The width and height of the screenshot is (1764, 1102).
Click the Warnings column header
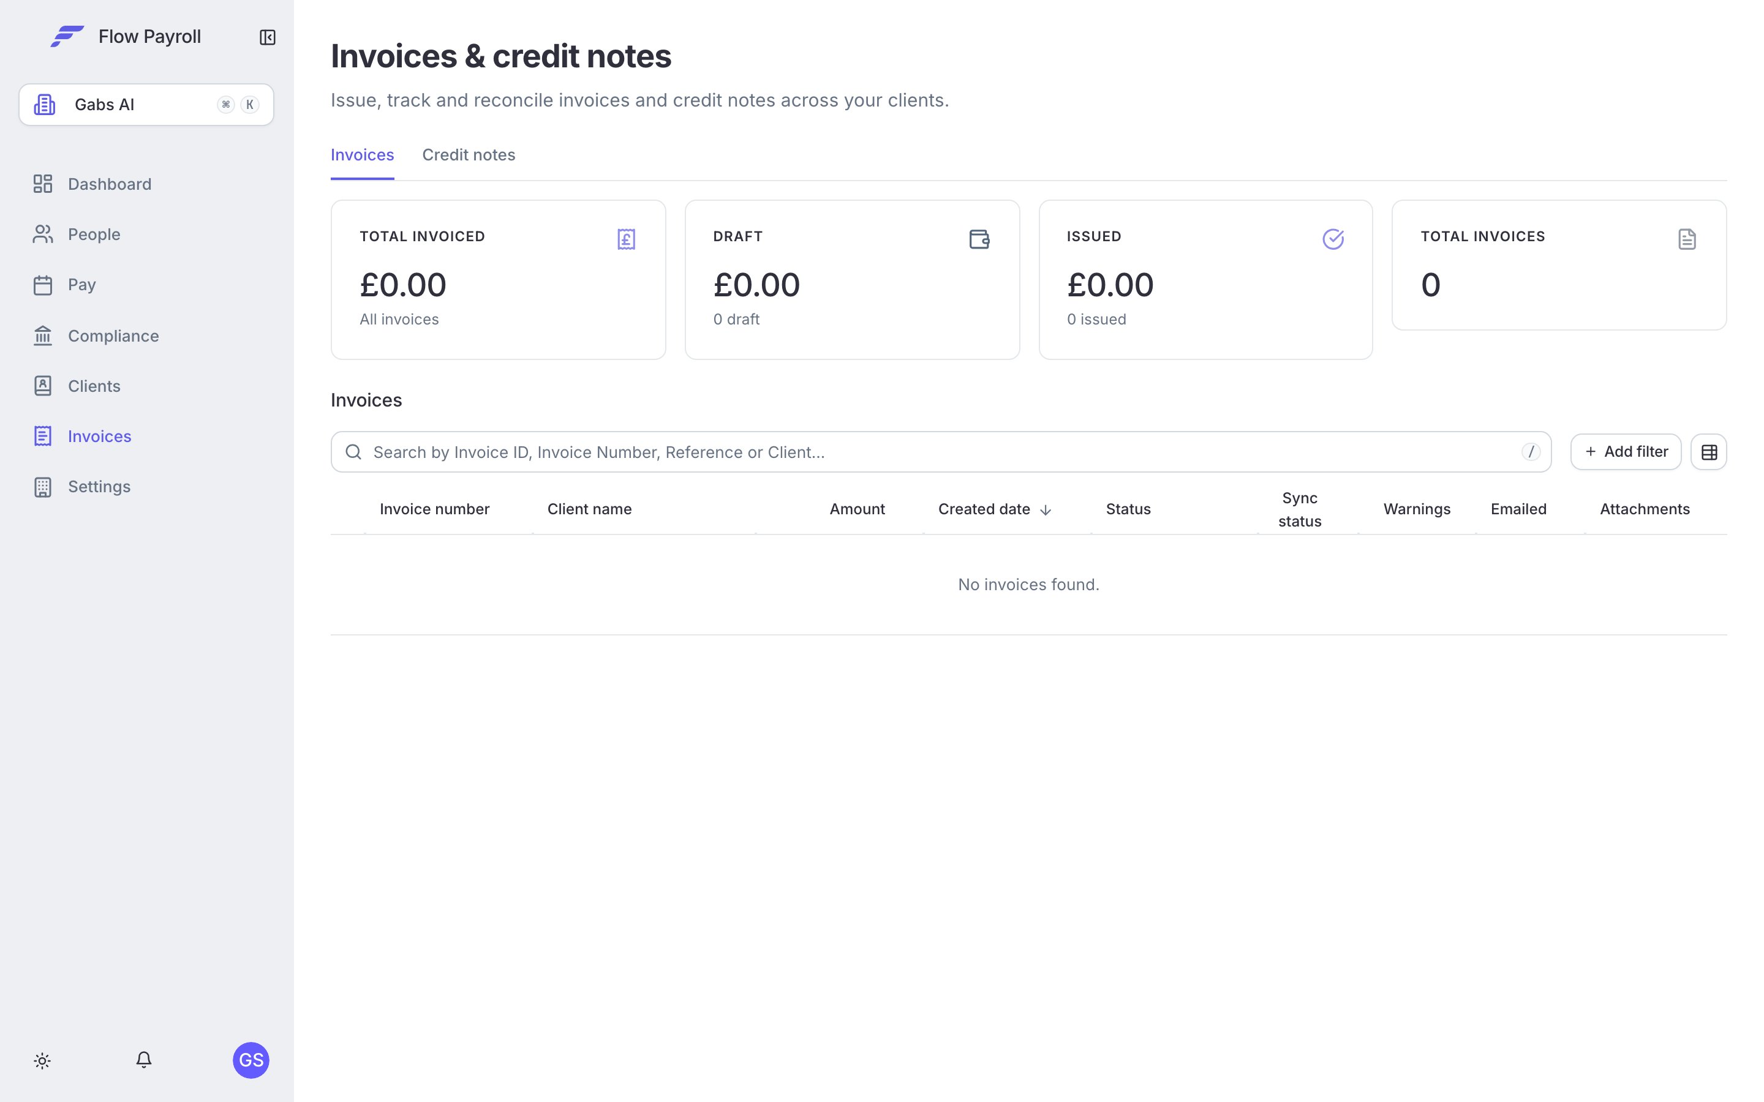(1417, 509)
